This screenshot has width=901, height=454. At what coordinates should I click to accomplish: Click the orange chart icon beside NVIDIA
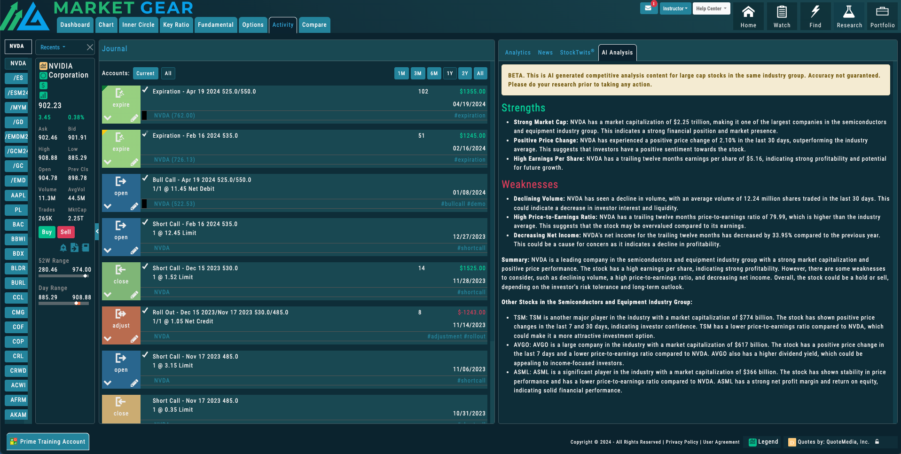[x=43, y=66]
